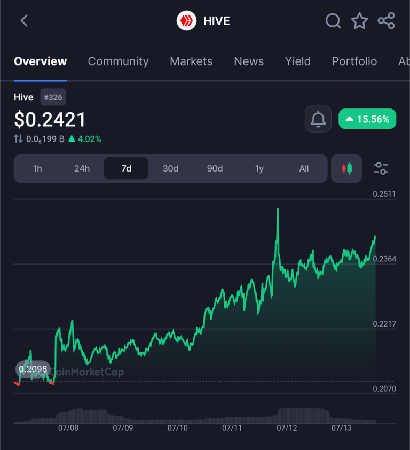Select the 30d chart range

pos(171,168)
